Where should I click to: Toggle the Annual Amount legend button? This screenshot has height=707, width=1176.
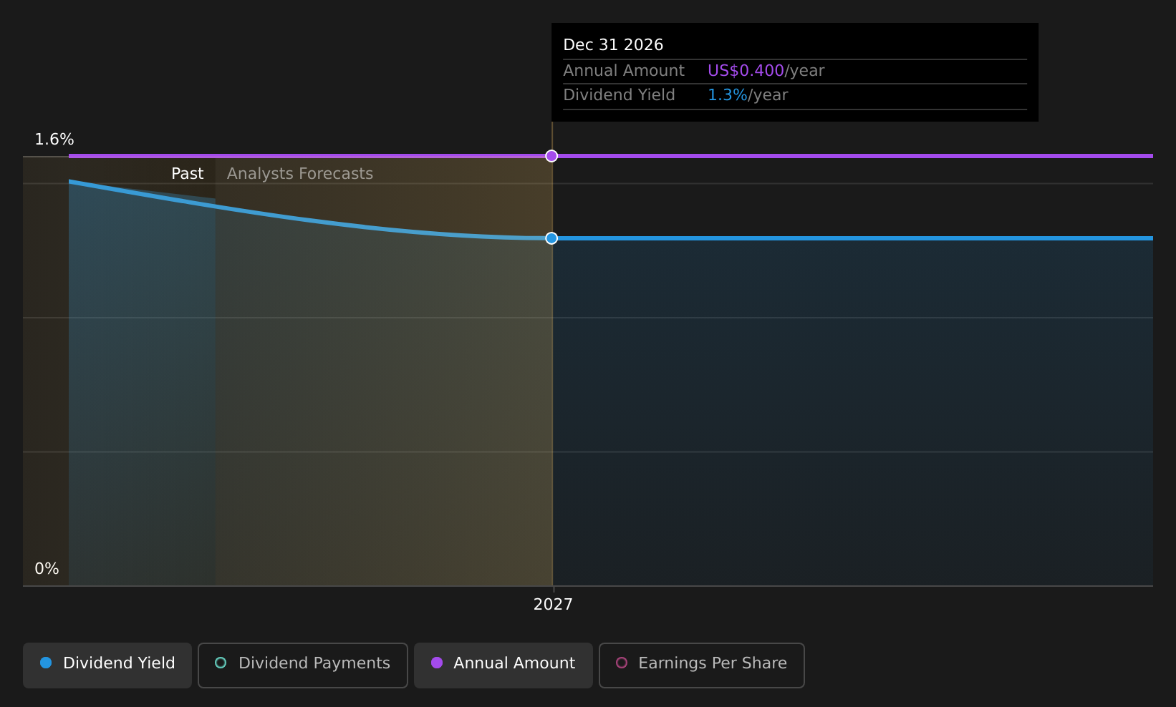(x=503, y=665)
